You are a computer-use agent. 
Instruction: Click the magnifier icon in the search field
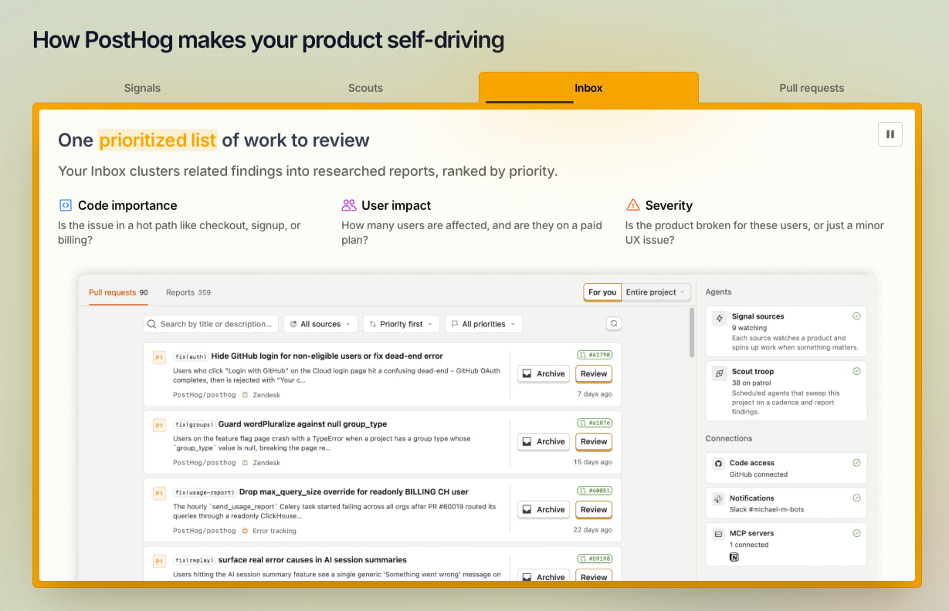coord(153,324)
